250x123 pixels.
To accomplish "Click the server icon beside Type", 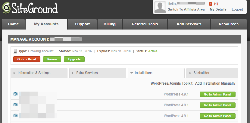I will (15, 51).
